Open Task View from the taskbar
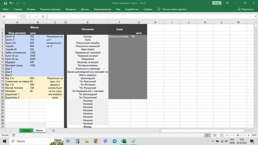The width and height of the screenshot is (258, 145). (x=68, y=141)
